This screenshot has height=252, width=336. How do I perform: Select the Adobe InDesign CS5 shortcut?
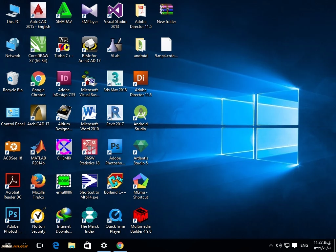[x=64, y=84]
